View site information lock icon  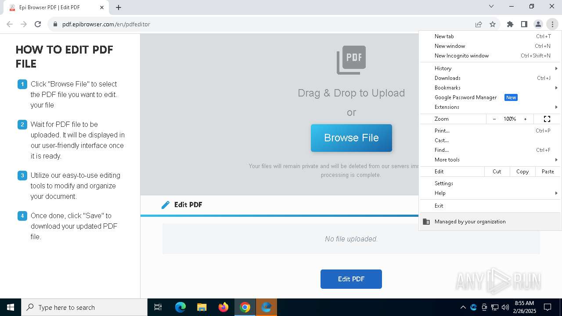(55, 24)
